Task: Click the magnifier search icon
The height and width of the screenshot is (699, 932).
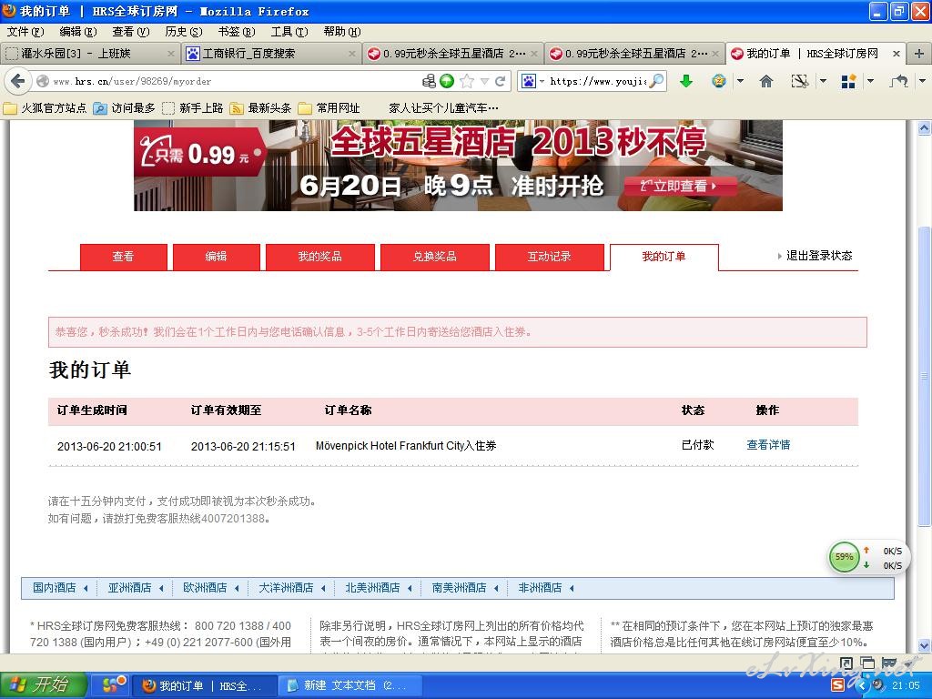Action: [x=656, y=81]
